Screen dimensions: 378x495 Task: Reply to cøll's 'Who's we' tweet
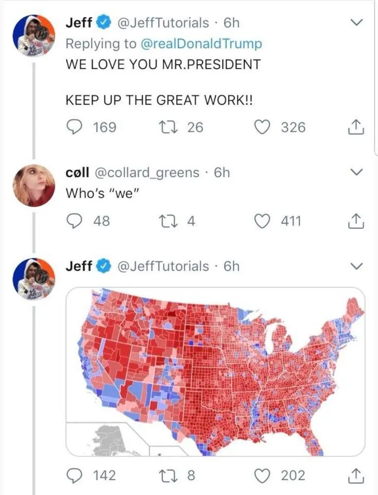tap(75, 221)
